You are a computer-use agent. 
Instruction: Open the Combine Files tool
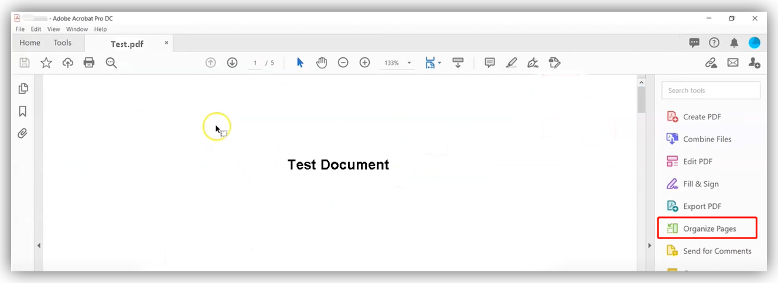tap(699, 139)
